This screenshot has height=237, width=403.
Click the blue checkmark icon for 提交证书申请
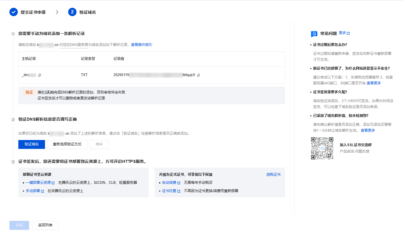[x=13, y=12]
